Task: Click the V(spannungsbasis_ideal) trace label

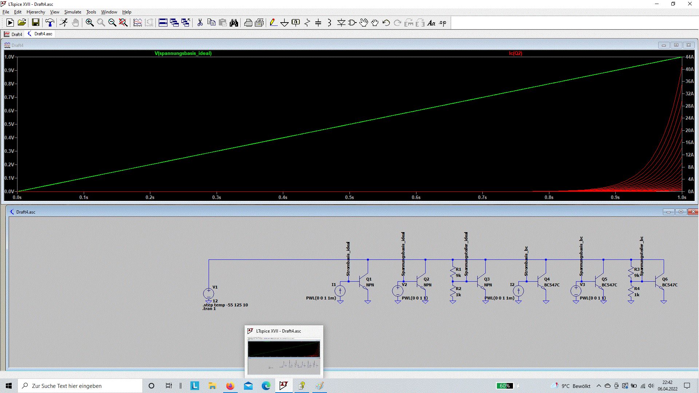Action: click(183, 53)
